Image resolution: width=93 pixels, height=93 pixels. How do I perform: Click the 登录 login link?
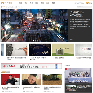[78, 4]
